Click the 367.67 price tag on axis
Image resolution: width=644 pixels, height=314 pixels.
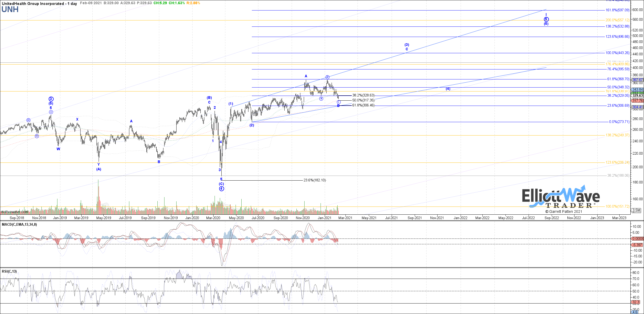[637, 80]
